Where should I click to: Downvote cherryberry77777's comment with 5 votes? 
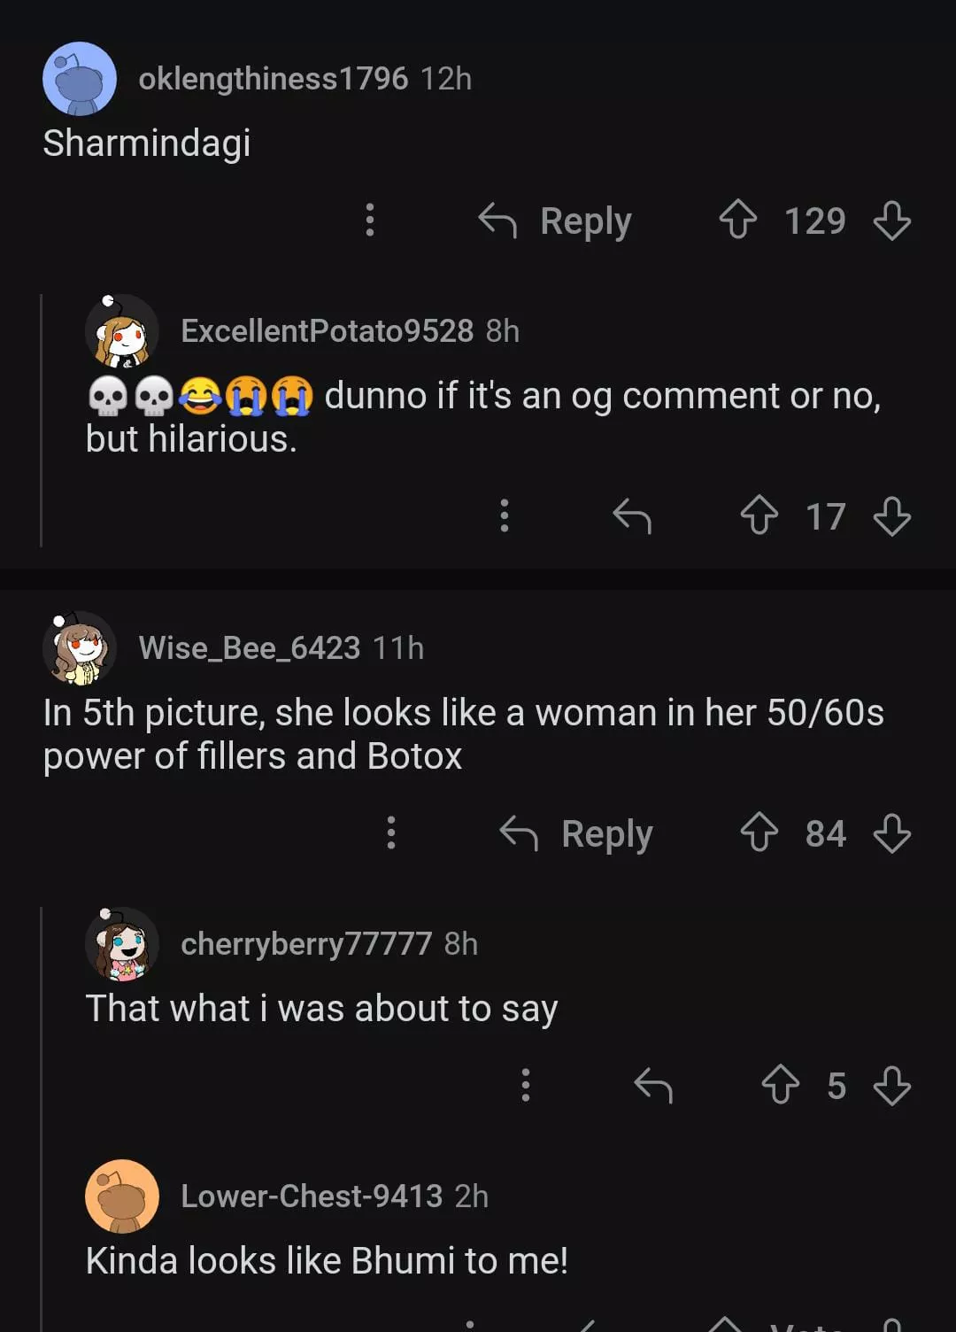(x=891, y=1085)
